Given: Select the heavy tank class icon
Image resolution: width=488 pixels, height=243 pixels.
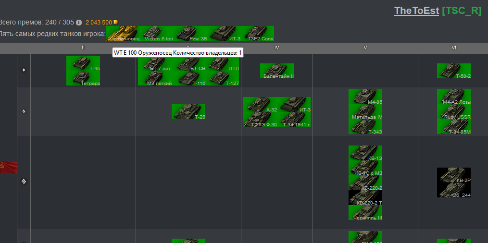Looking at the screenshot, I should [x=24, y=182].
